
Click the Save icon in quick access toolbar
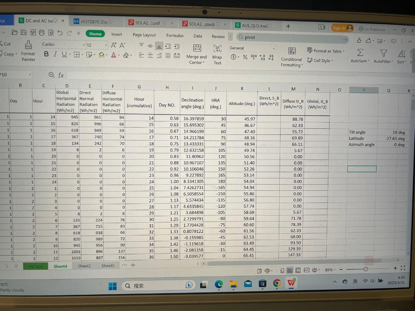coord(24,32)
